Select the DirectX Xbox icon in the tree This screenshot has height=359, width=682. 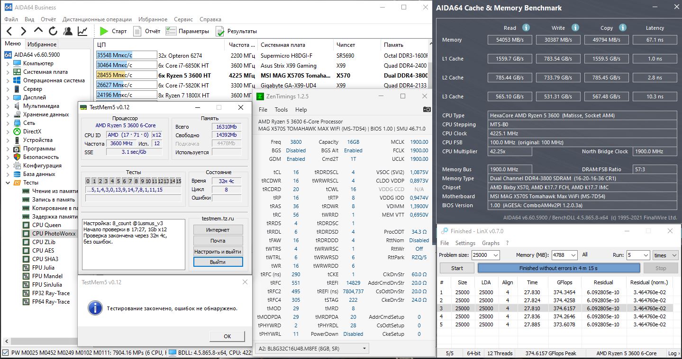pyautogui.click(x=18, y=131)
